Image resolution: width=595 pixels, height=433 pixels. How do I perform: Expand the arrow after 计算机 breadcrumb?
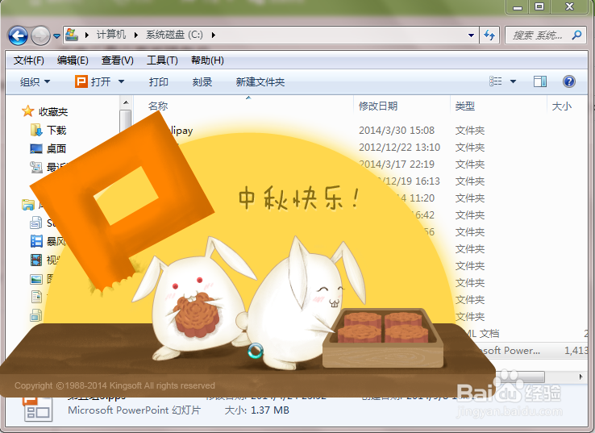135,35
